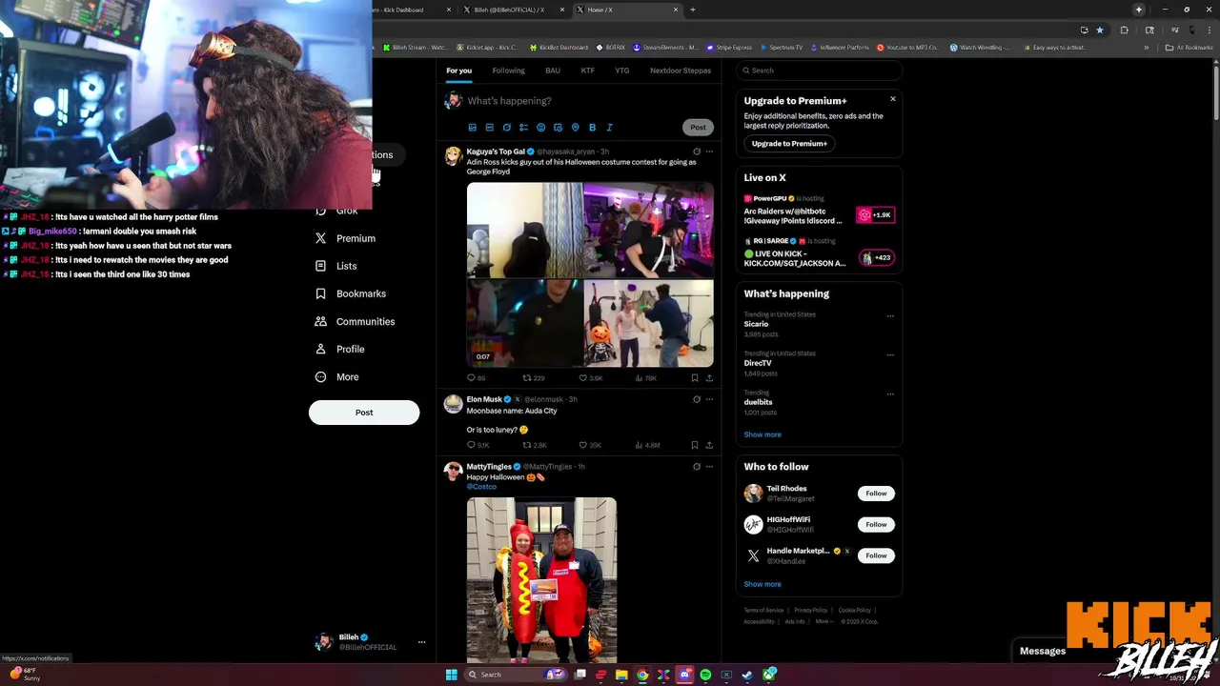Bookmark Elon Musk's Moonbase post

694,445
